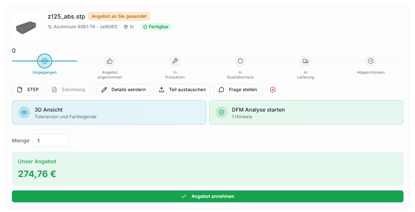The width and height of the screenshot is (415, 212).
Task: Click the Eingegangen clock status icon
Action: [x=44, y=61]
